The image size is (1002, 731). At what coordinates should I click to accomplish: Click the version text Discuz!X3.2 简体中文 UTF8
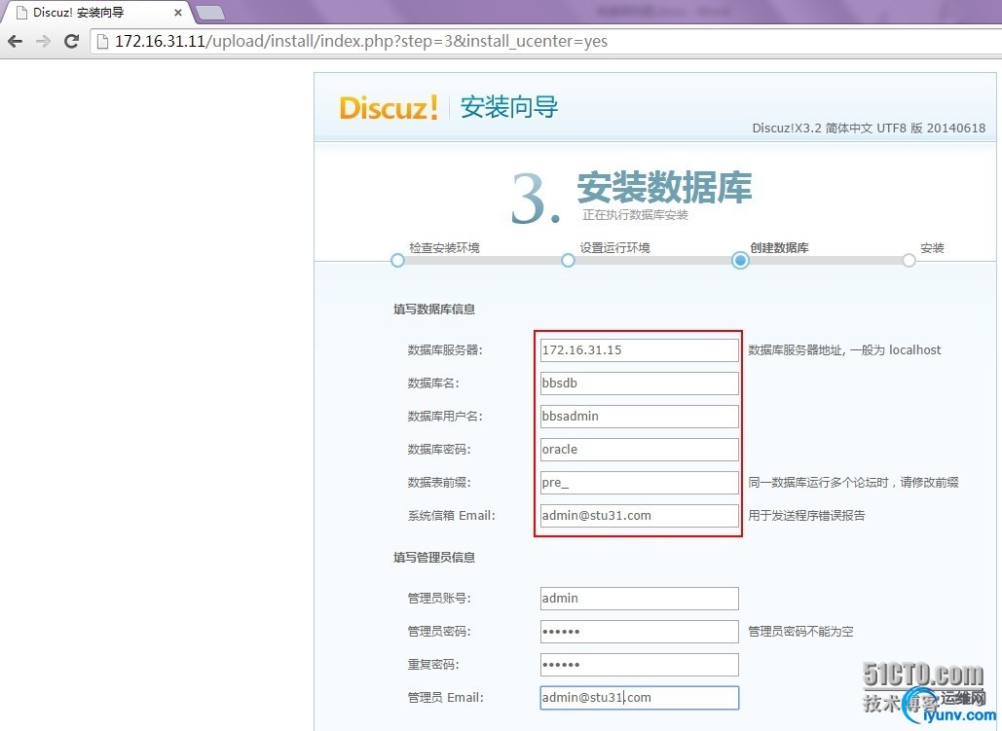tap(830, 128)
